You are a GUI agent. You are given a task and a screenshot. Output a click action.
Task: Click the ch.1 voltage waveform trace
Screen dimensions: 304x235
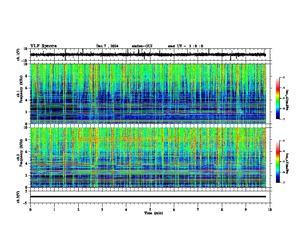point(148,55)
